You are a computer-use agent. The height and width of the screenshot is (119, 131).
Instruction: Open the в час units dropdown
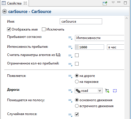pos(115,47)
